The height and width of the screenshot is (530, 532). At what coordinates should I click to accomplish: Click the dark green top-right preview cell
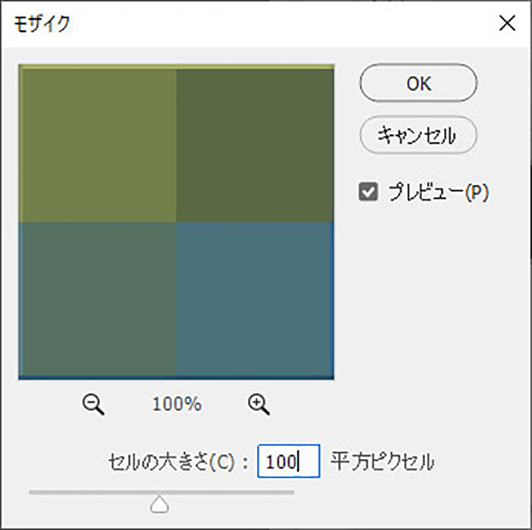[255, 146]
